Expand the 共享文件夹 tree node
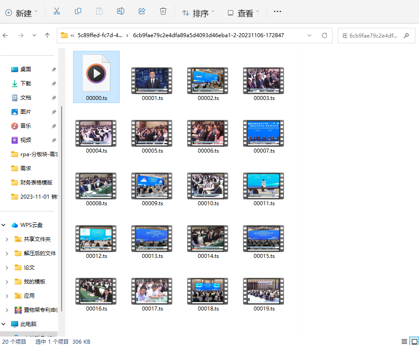This screenshot has height=345, width=419. [7, 239]
